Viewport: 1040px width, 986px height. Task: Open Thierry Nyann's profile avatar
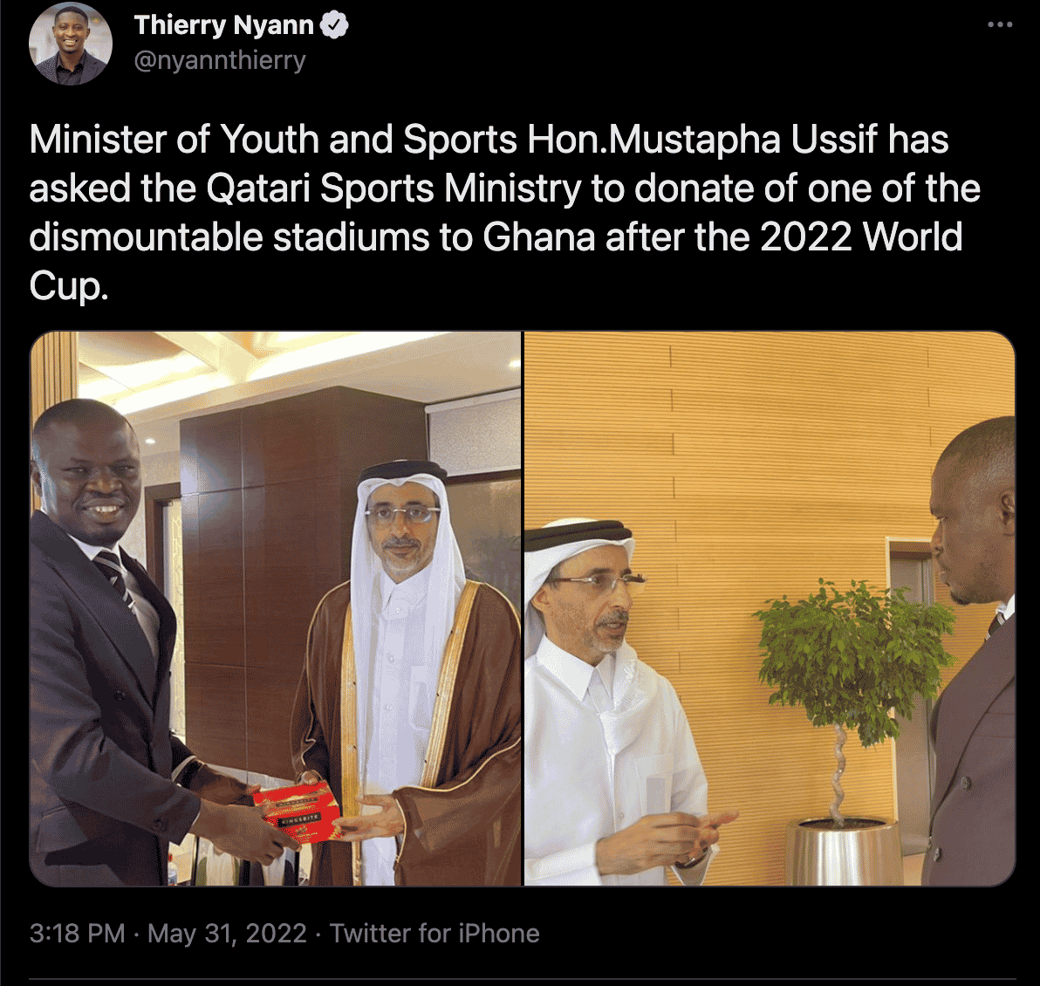71,44
